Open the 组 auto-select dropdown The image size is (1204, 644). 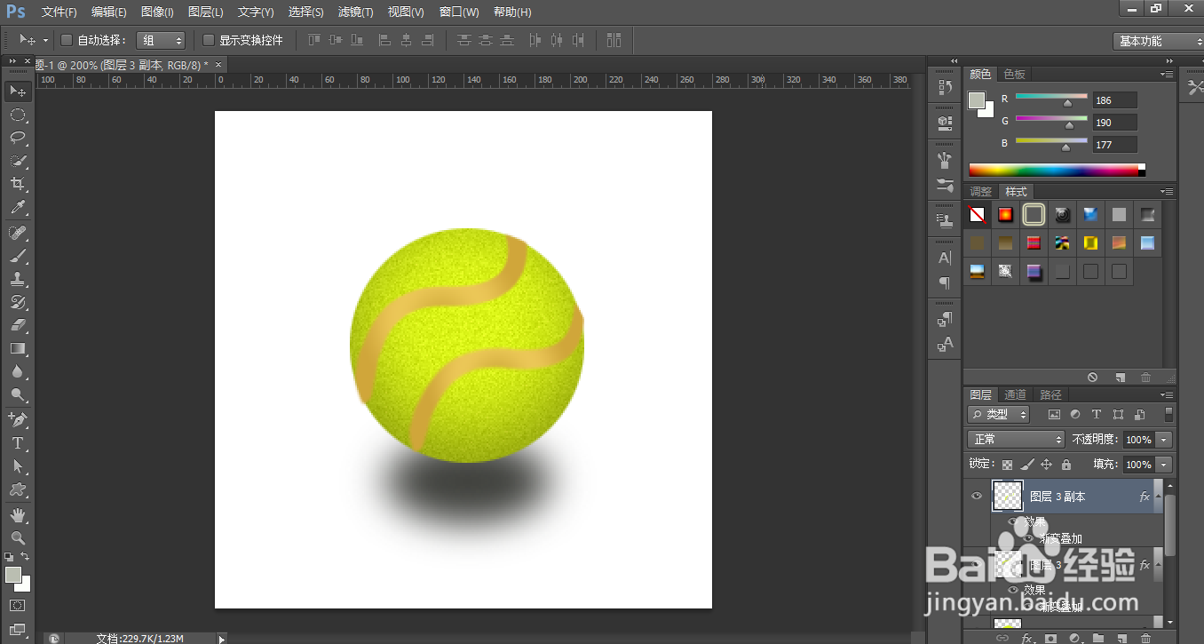(161, 40)
